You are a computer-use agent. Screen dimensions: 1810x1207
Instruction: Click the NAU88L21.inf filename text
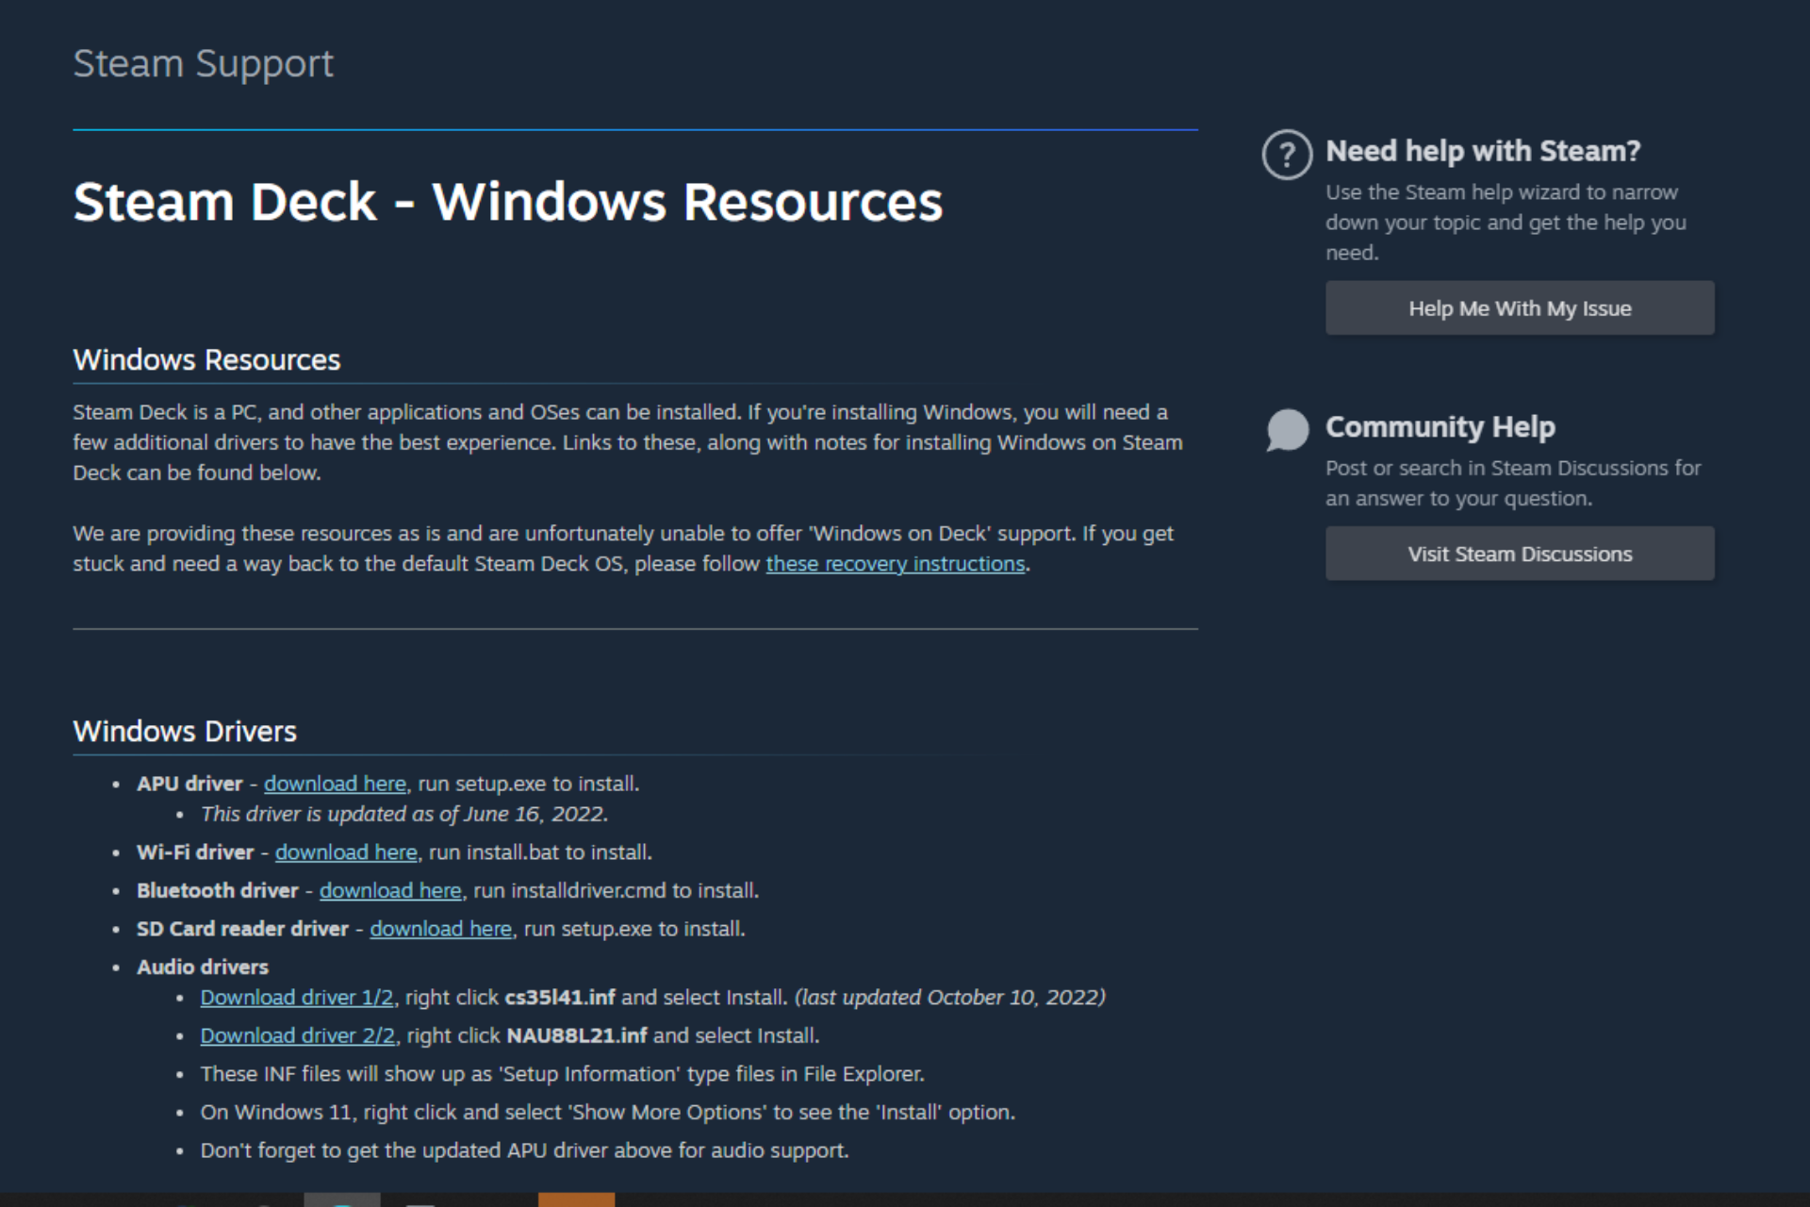coord(577,1035)
